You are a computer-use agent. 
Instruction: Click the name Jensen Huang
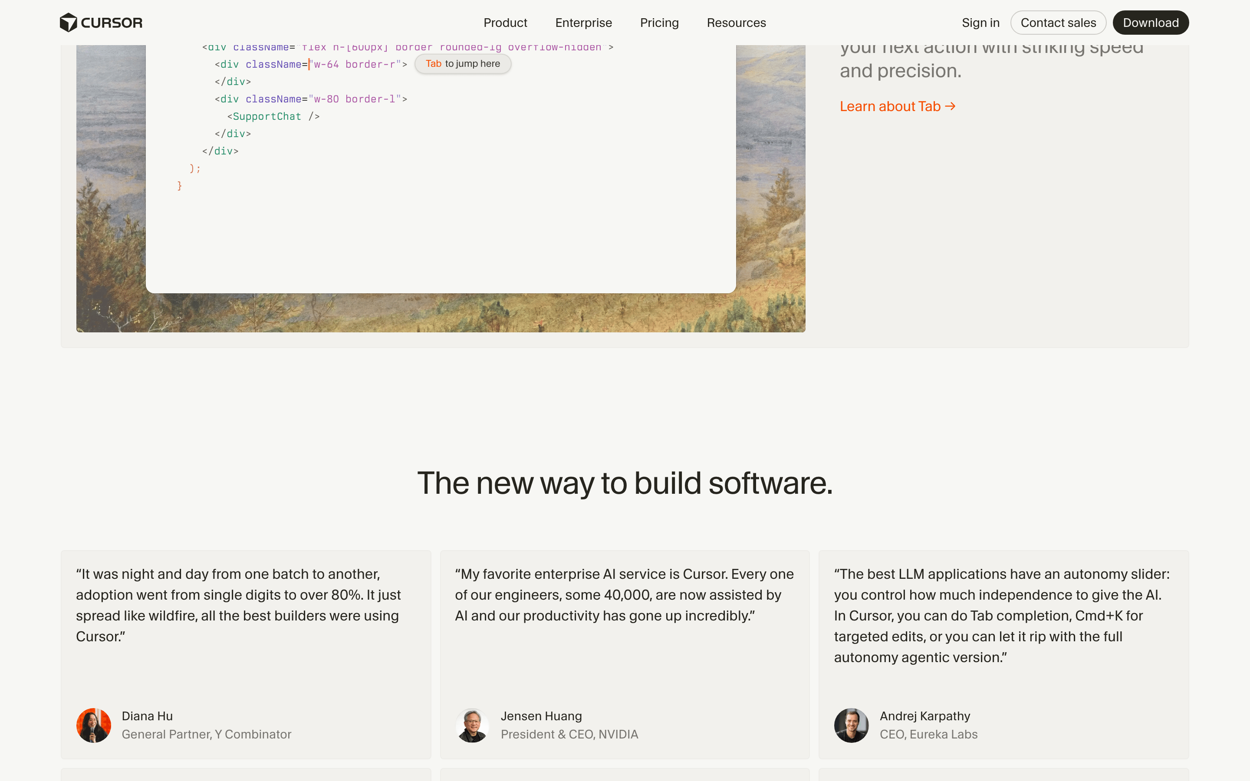pos(541,716)
